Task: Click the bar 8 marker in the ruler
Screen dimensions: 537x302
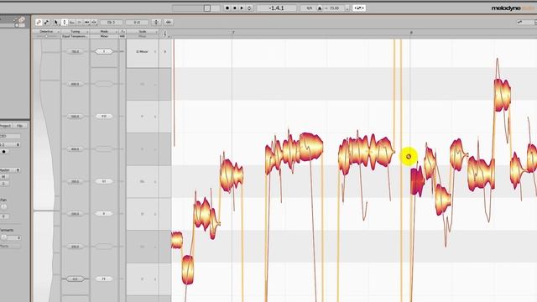Action: pos(411,33)
